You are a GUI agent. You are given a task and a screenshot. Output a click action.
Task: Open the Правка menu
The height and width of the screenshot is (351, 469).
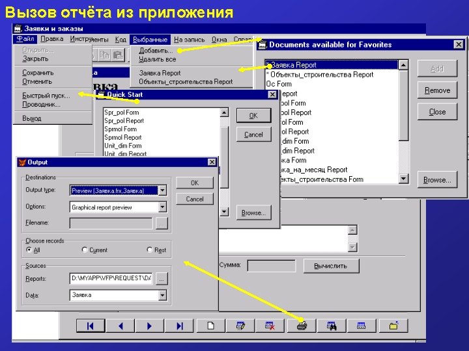point(51,39)
